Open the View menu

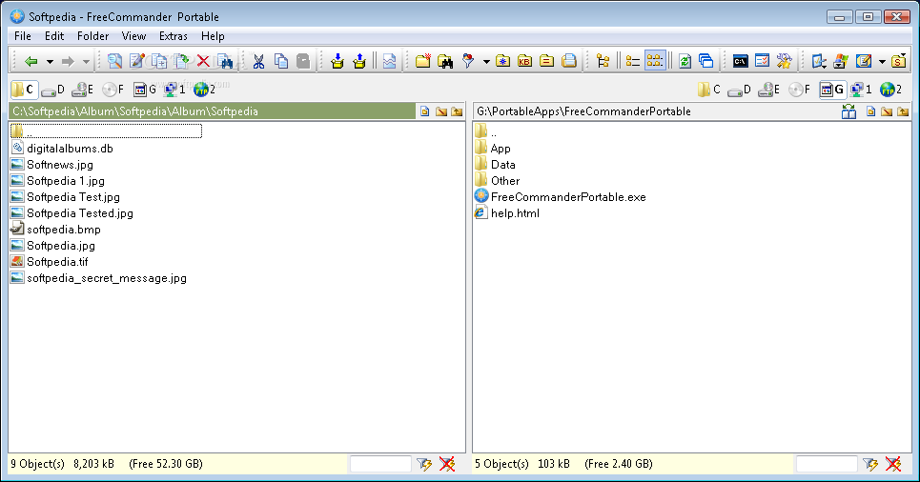tap(133, 36)
